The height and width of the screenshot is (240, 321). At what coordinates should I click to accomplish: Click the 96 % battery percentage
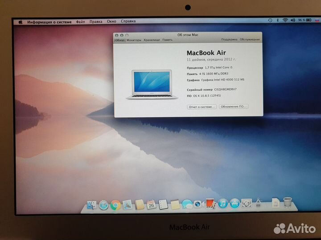pos(301,20)
